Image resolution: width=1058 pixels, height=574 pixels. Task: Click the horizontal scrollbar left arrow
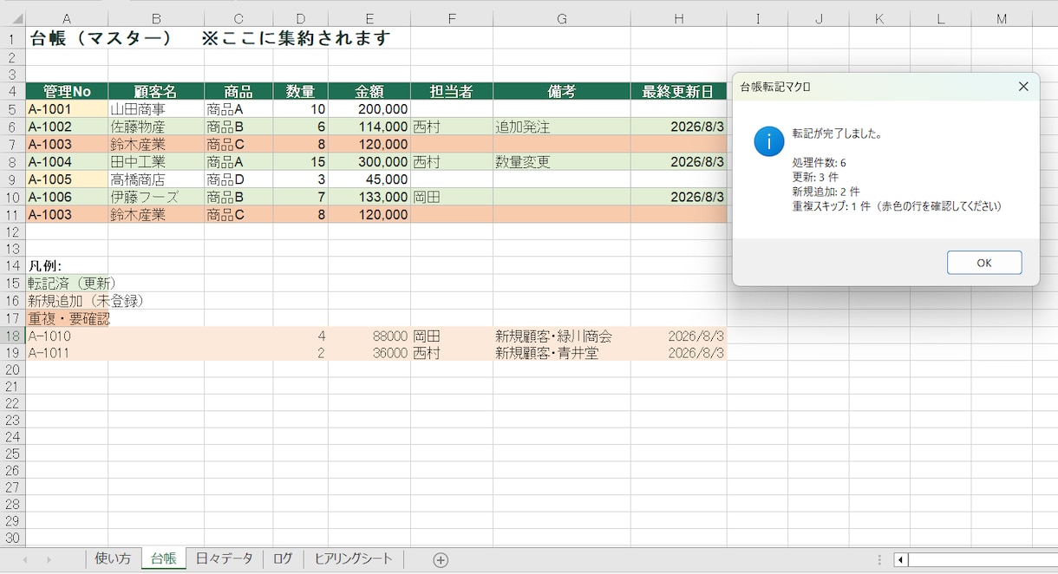coord(900,560)
